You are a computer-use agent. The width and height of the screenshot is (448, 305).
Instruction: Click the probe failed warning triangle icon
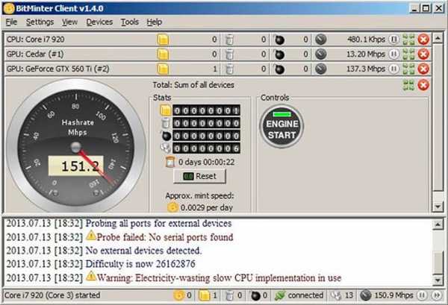click(x=91, y=236)
